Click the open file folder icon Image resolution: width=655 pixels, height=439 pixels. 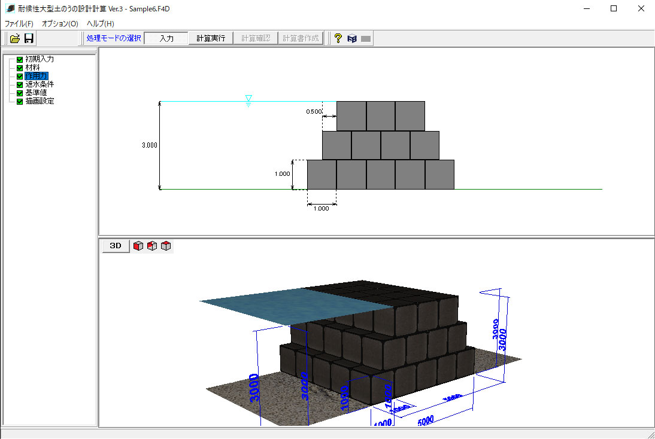pyautogui.click(x=15, y=38)
